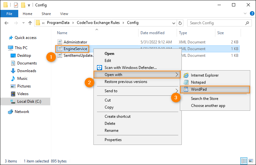The width and height of the screenshot is (256, 165).
Task: Switch to the View ribbon tab
Action: click(x=64, y=14)
